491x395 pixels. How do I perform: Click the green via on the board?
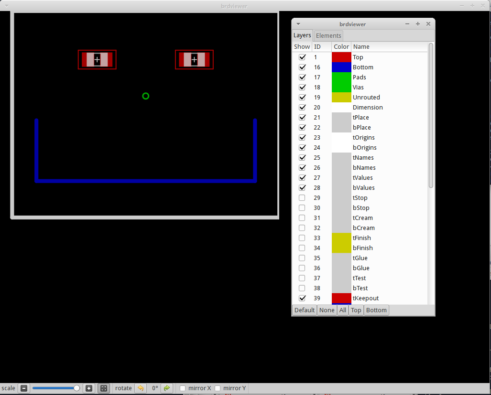tap(146, 96)
